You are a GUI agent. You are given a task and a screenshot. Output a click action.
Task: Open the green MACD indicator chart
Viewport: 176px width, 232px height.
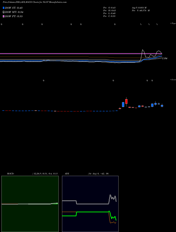[30, 204]
